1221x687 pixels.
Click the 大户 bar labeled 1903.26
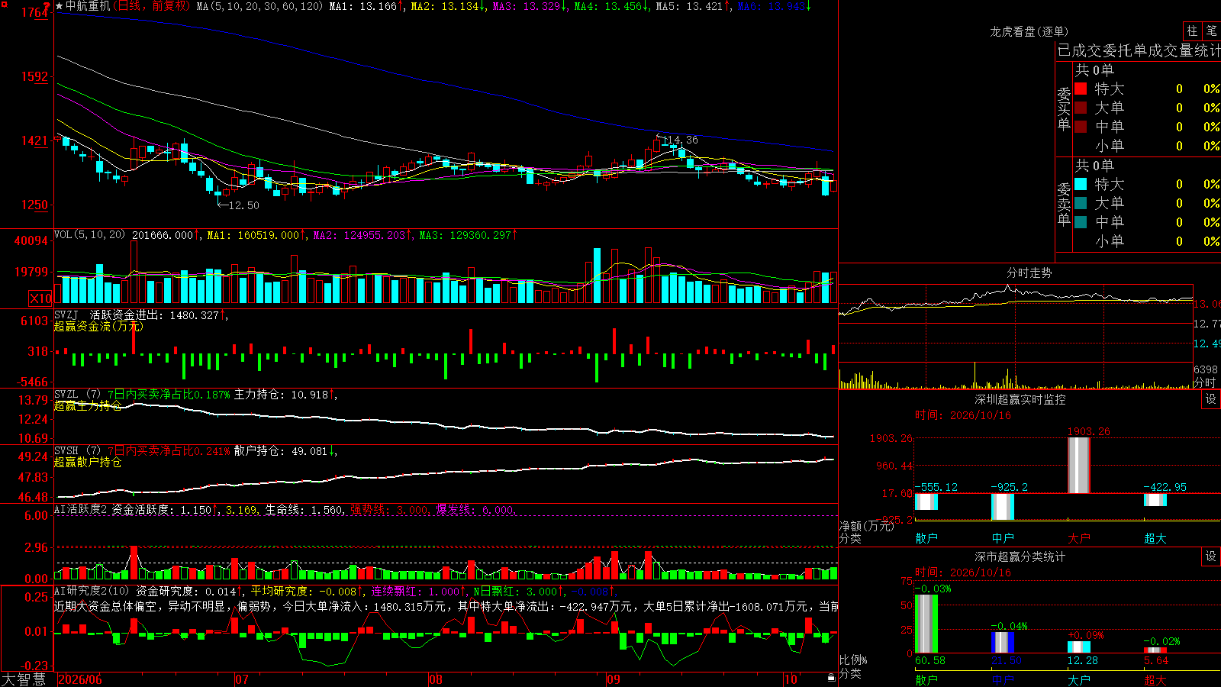[x=1078, y=465]
